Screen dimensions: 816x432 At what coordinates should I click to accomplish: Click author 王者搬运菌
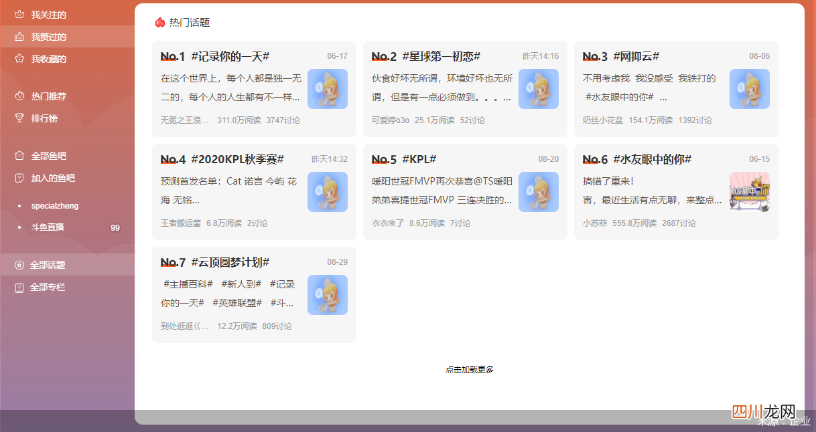point(181,223)
